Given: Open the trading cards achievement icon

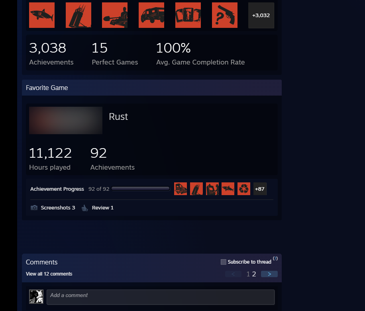Looking at the screenshot, I should coord(188,15).
